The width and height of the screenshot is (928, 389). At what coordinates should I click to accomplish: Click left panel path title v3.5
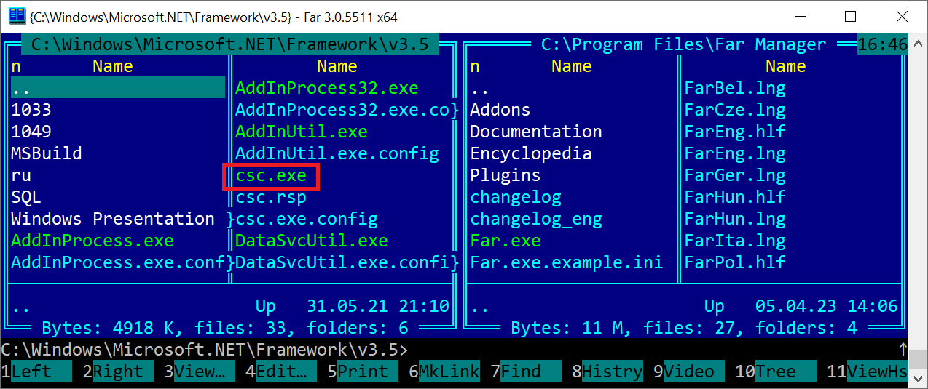(x=230, y=44)
